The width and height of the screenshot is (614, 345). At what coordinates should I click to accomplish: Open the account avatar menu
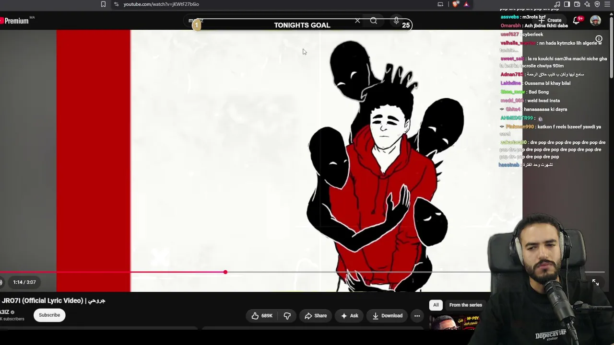click(x=595, y=21)
